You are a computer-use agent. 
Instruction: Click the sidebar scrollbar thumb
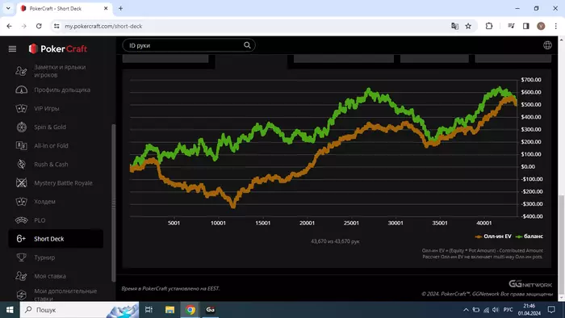click(114, 203)
